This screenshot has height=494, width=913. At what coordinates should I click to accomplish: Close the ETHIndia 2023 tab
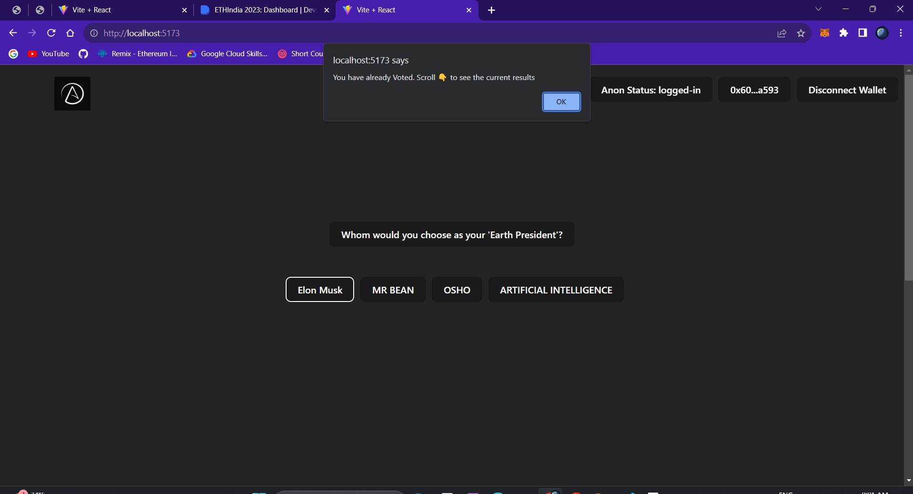[327, 10]
